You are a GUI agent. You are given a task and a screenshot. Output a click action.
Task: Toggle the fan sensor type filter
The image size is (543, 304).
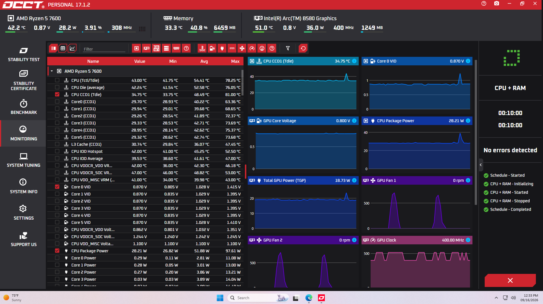(x=242, y=48)
